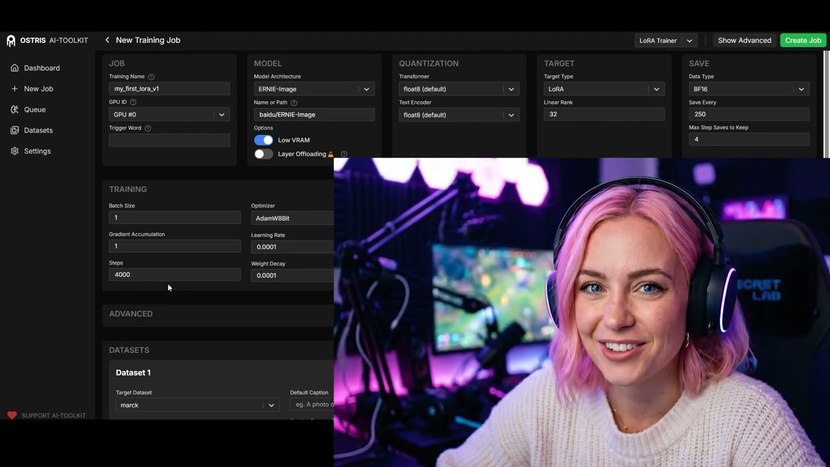The image size is (830, 467).
Task: Go back using the arrow beside New Training Job
Action: [x=107, y=40]
